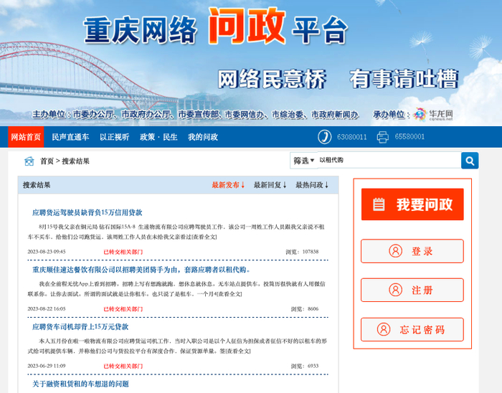Click the fax printer icon beside 65580001

coord(382,137)
